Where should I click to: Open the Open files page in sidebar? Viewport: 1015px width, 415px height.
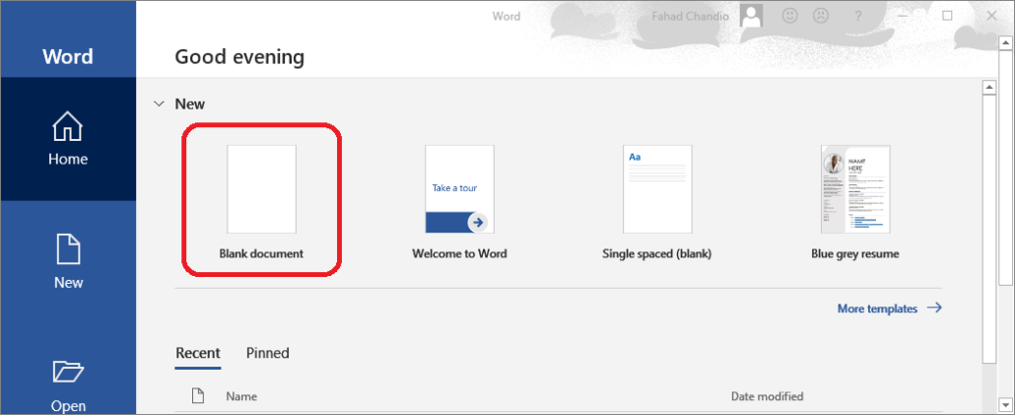68,385
